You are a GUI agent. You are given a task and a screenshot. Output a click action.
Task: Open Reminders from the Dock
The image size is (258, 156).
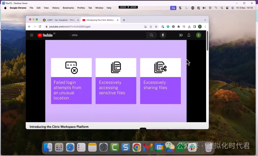pos(81,147)
